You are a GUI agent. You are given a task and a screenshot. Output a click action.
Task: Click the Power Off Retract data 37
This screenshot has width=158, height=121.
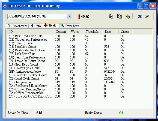point(106,75)
